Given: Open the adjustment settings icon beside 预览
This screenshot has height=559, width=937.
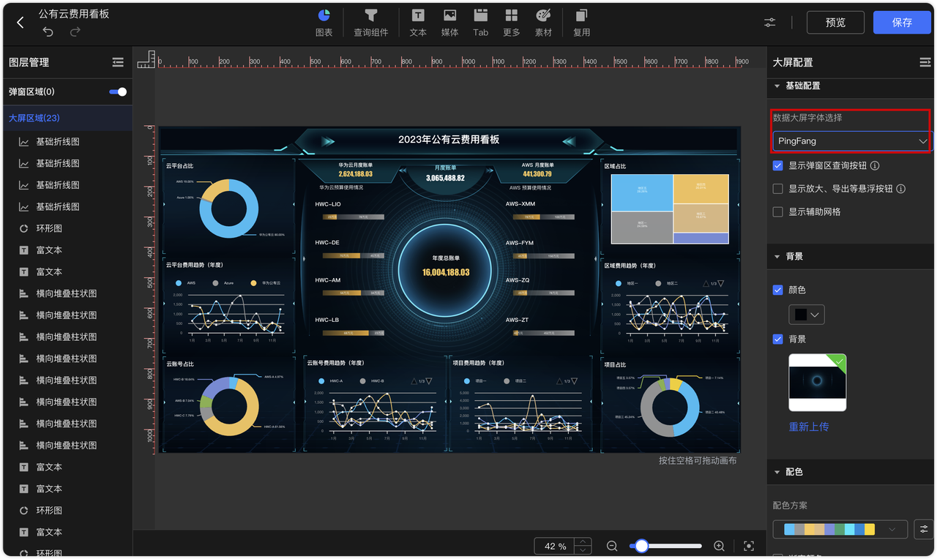Looking at the screenshot, I should click(x=769, y=23).
